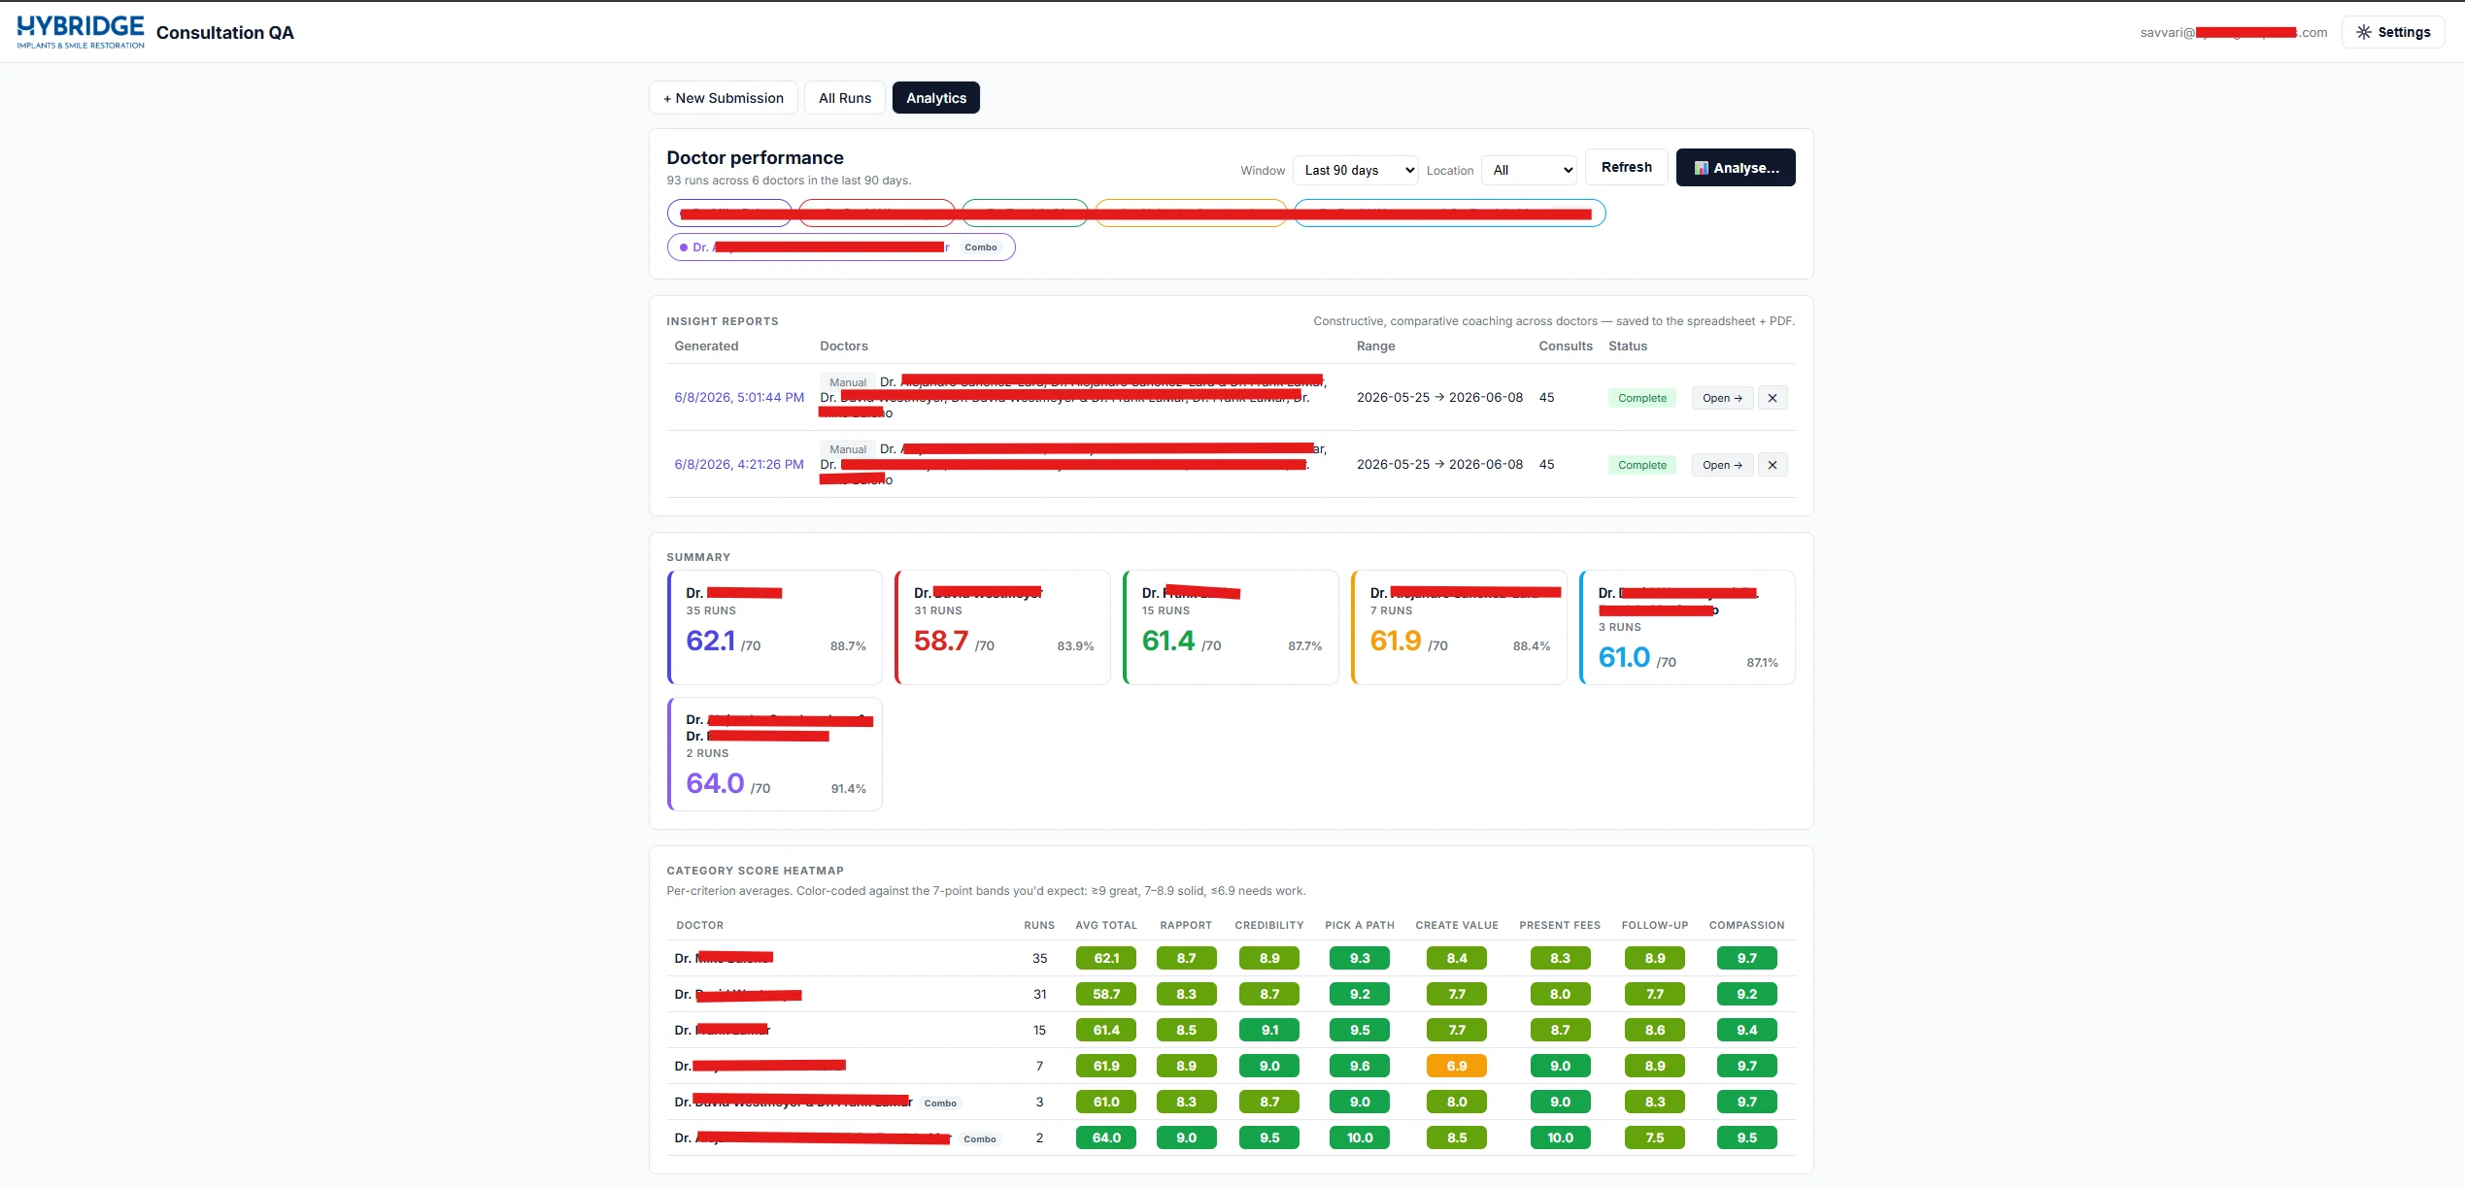The image size is (2465, 1186).
Task: Select the 7 runs summary card
Action: coord(1459,627)
